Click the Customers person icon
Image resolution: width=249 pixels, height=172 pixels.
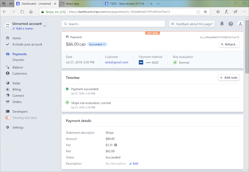7,73
